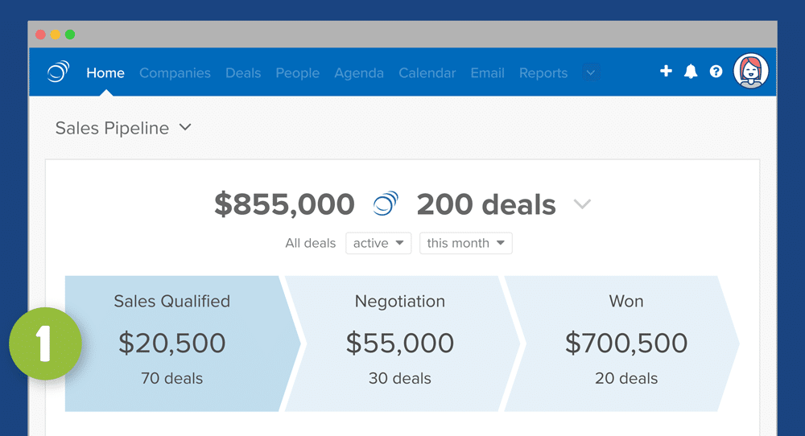
Task: Click the blue swirl logo beside total
Action: tap(386, 204)
